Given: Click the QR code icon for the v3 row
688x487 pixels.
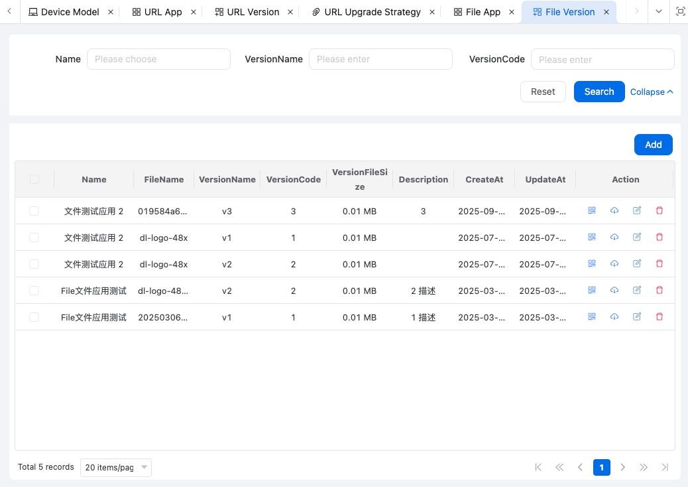Looking at the screenshot, I should tap(592, 210).
